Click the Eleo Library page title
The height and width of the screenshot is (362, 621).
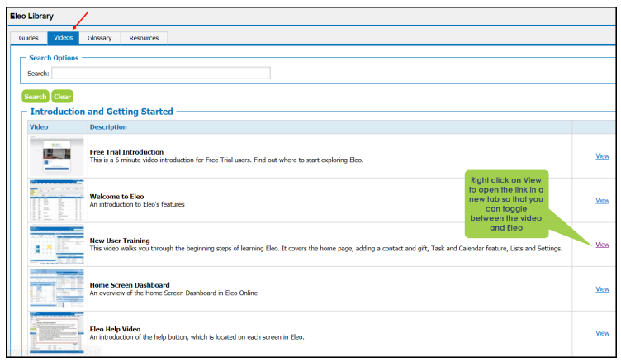31,17
